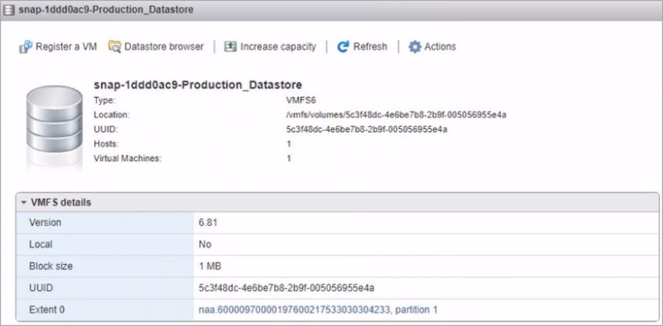
Task: Click the Actions gear icon
Action: click(414, 47)
